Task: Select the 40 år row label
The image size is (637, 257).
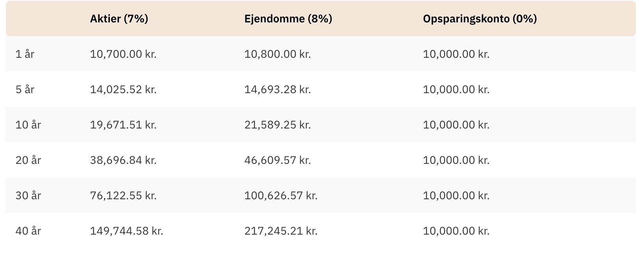Action: [28, 231]
